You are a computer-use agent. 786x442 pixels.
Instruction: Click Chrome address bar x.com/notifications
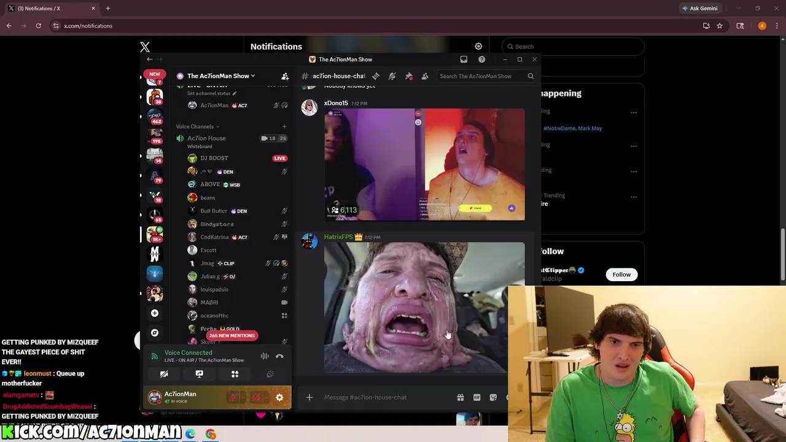[88, 26]
